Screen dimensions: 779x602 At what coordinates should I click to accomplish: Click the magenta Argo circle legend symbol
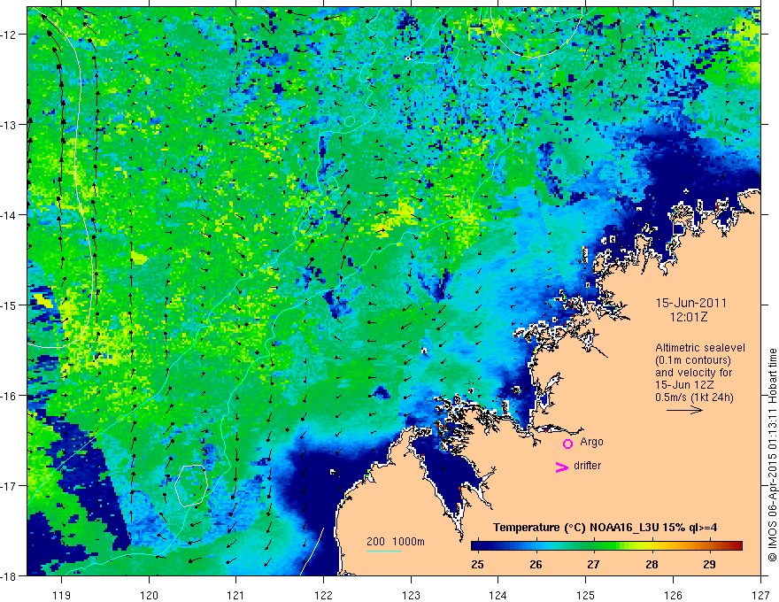click(x=567, y=444)
